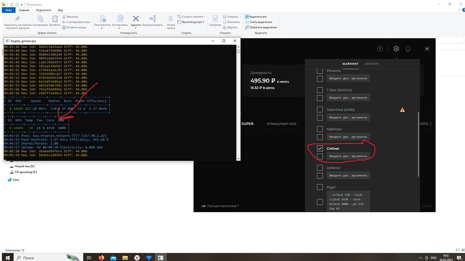This screenshot has height=261, width=465.
Task: Enable the T-Rex (NVIDIA) checkbox
Action: [320, 90]
